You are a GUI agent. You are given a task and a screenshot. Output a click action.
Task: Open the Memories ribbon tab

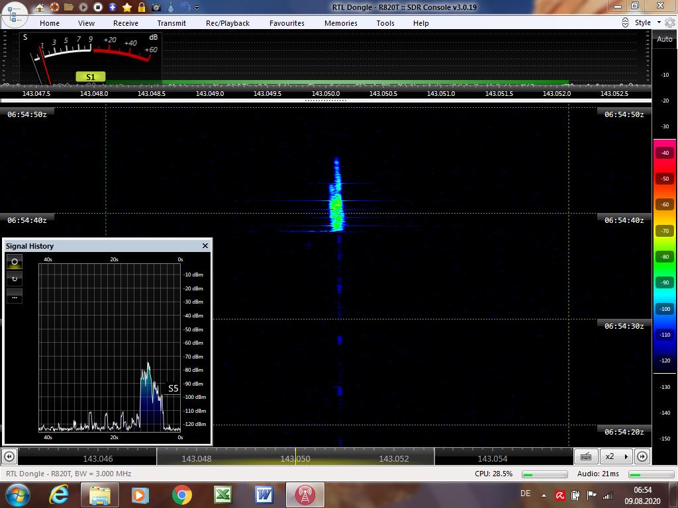(341, 23)
